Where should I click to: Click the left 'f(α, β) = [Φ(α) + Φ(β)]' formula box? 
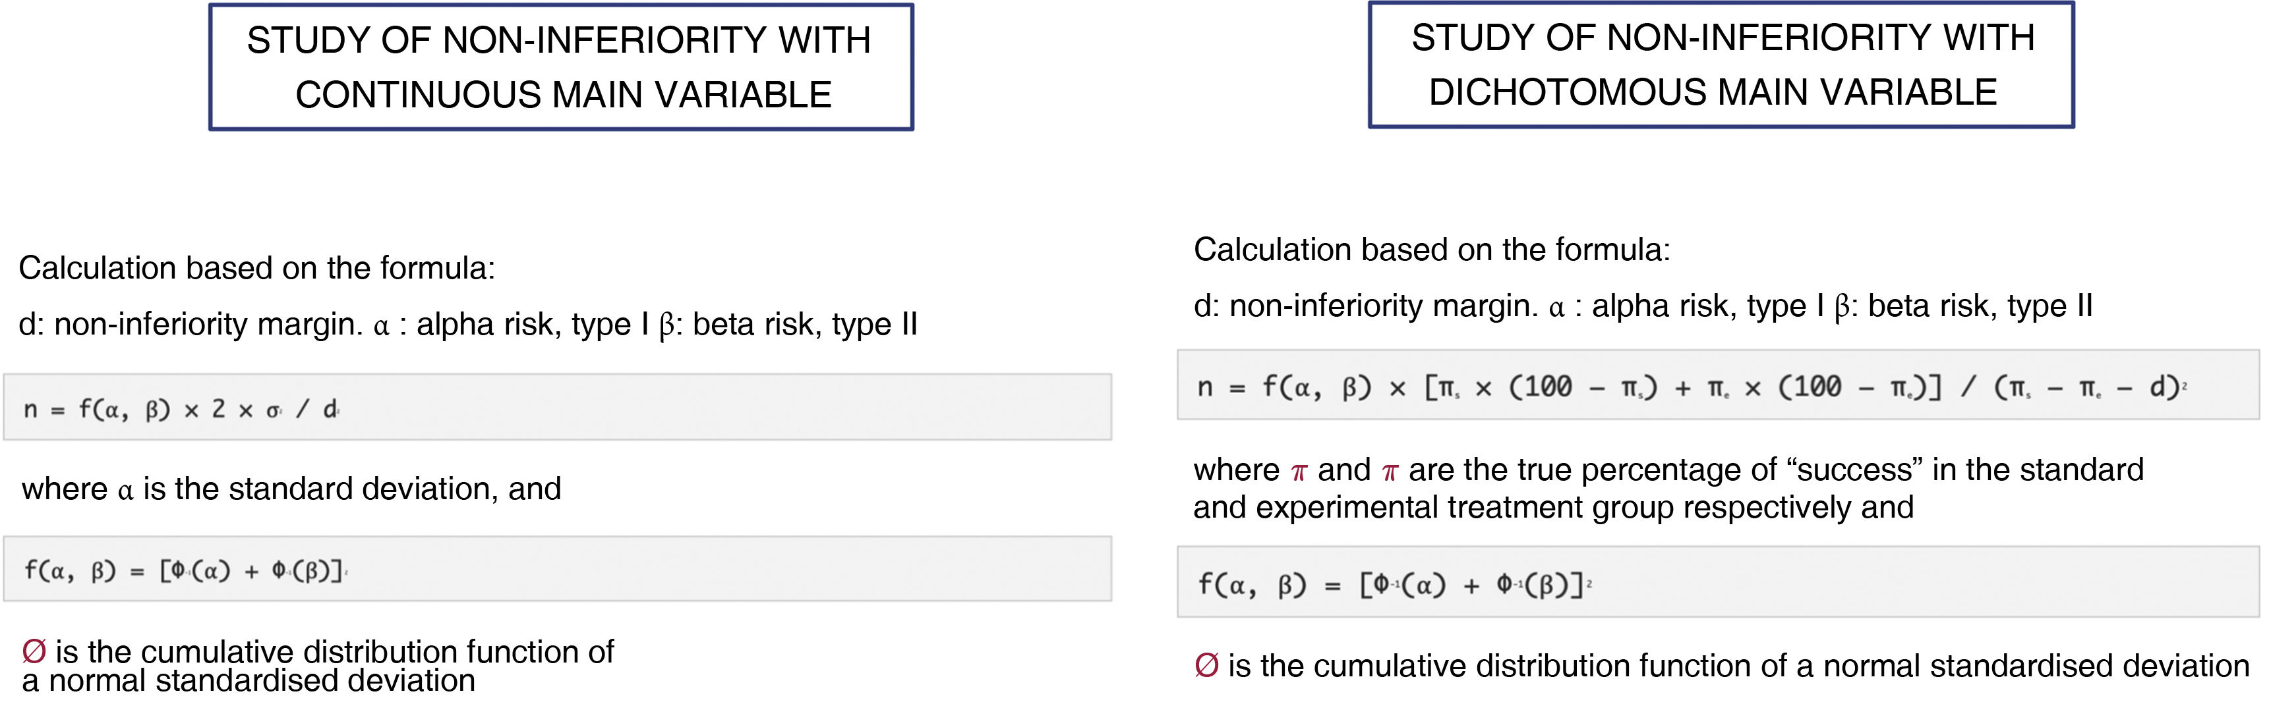[556, 570]
